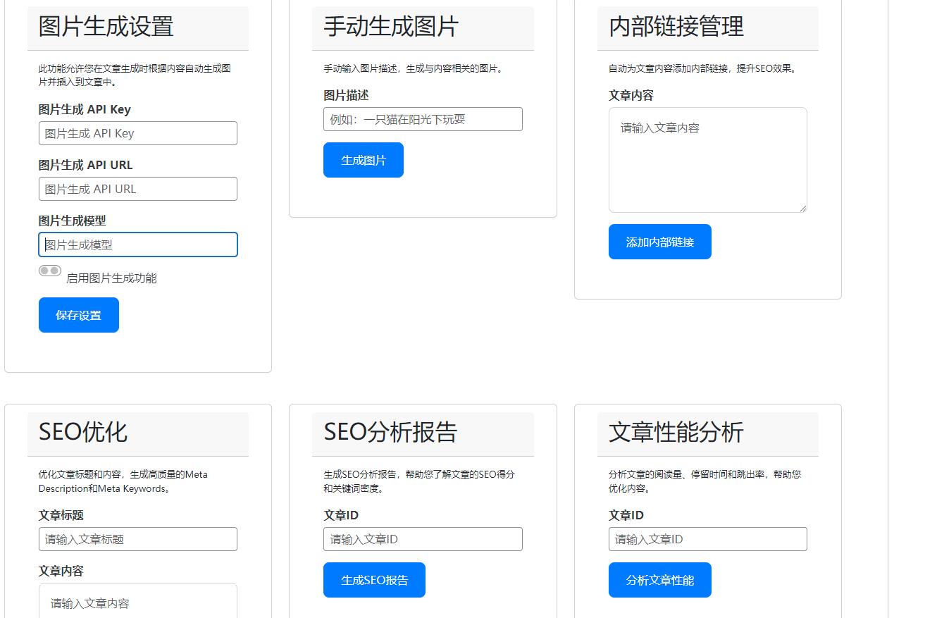Click the textarea resize handle in 内部链接管理

tap(803, 209)
